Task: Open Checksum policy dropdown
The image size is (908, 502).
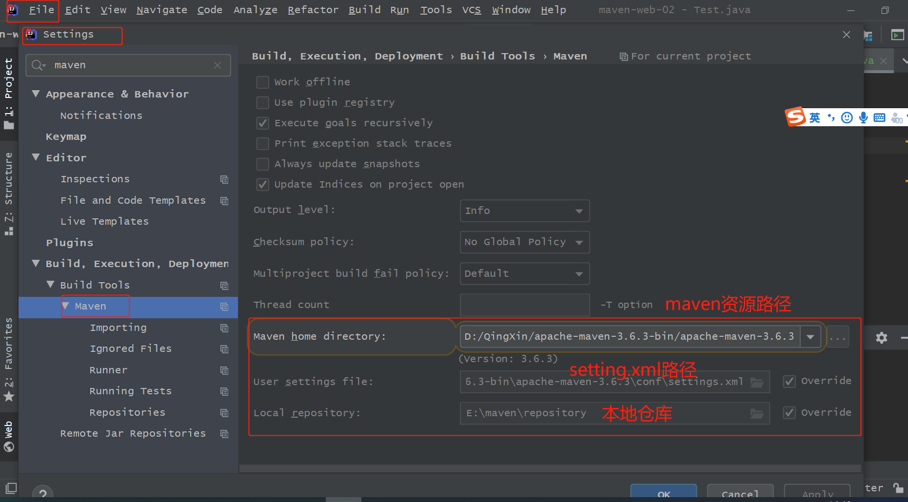Action: coord(525,242)
